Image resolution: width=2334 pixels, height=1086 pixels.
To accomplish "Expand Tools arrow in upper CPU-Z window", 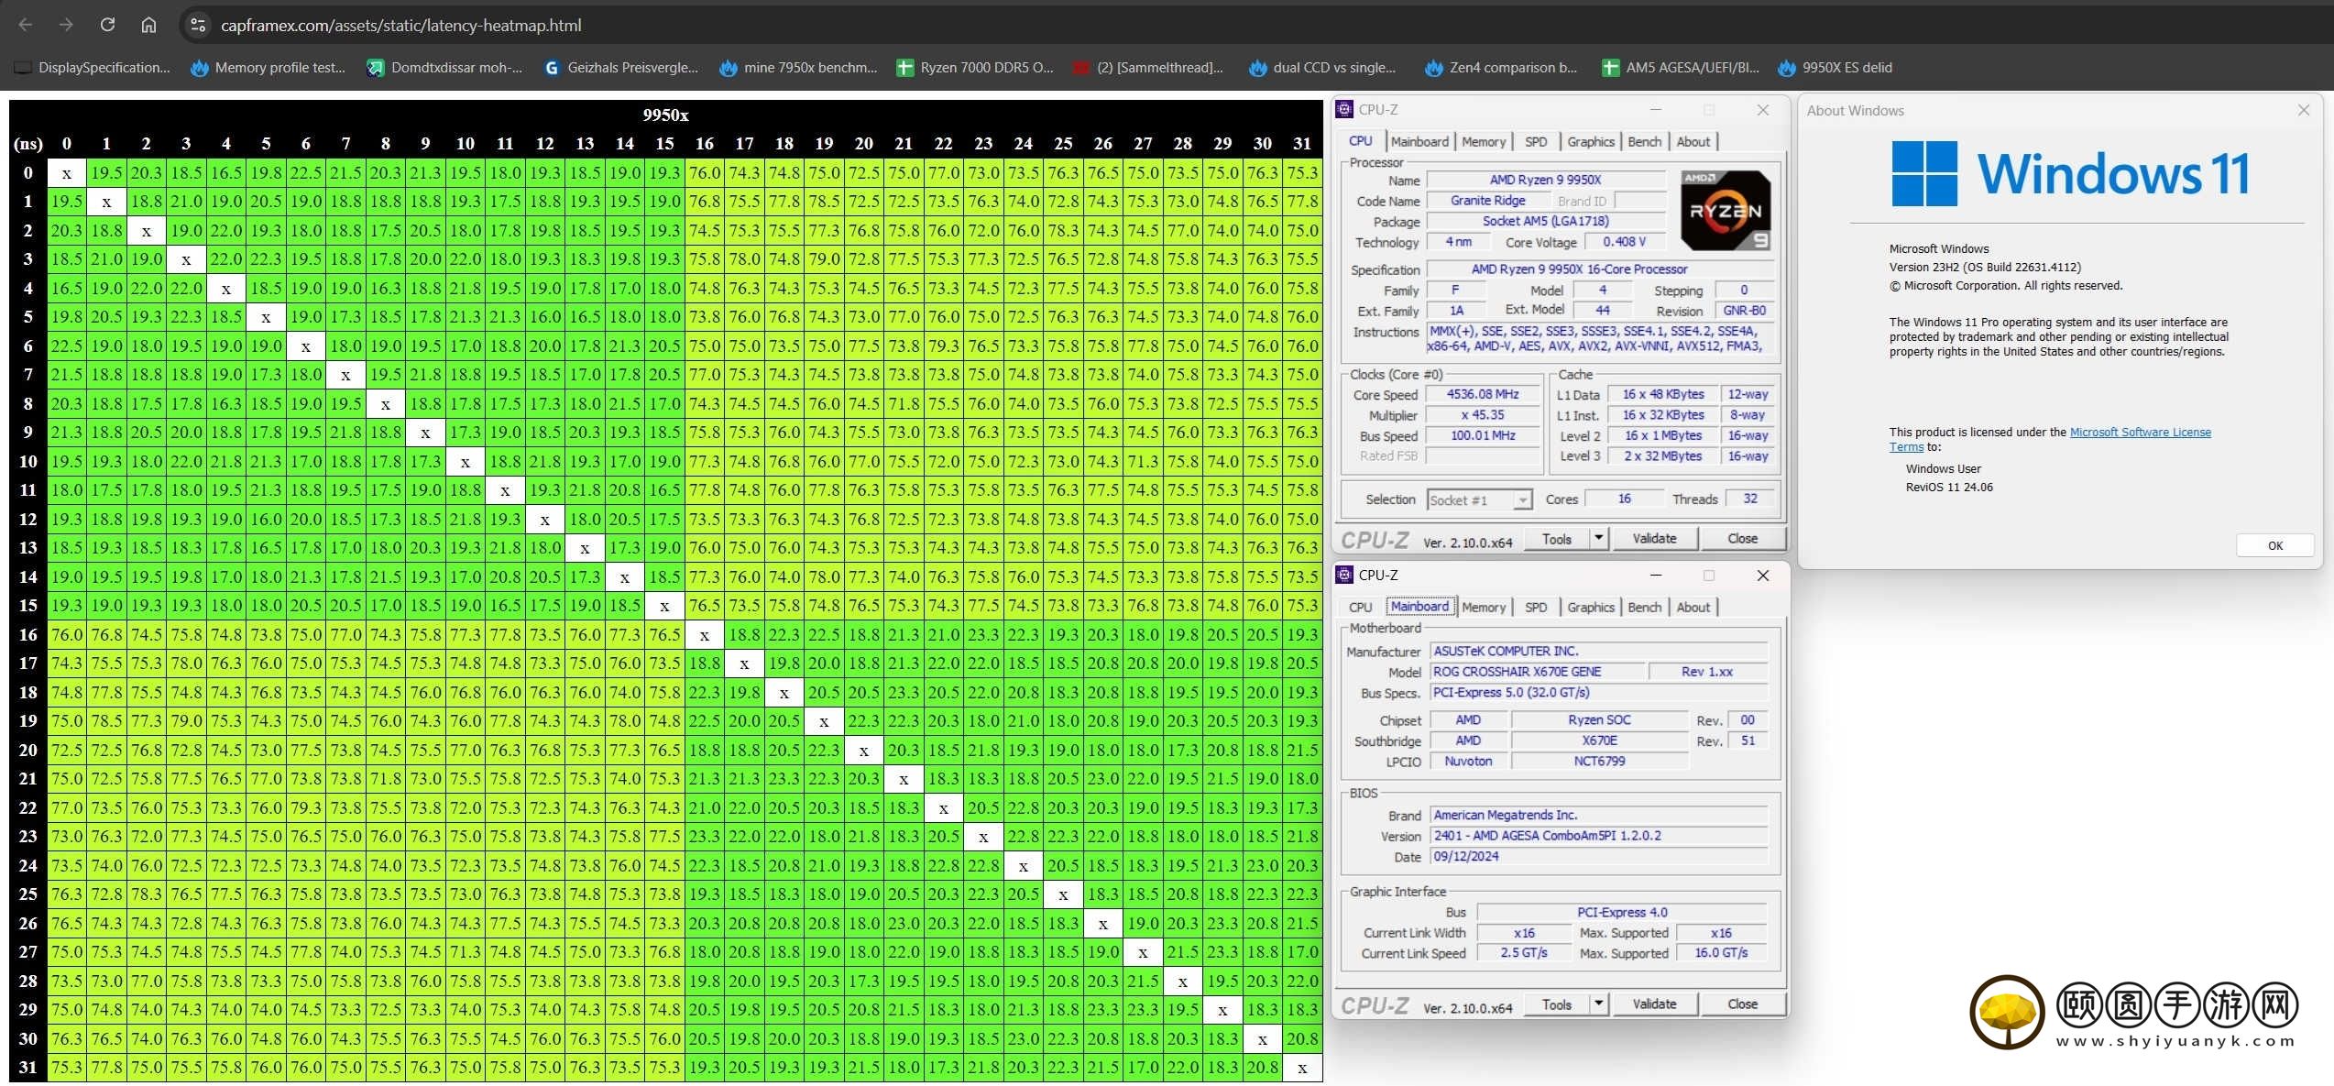I will pyautogui.click(x=1598, y=538).
